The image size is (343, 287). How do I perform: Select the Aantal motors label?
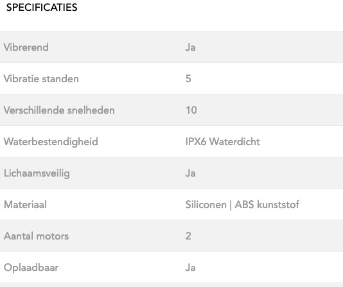pos(37,236)
